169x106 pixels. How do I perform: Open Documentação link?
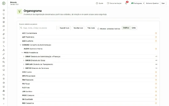[114, 3]
